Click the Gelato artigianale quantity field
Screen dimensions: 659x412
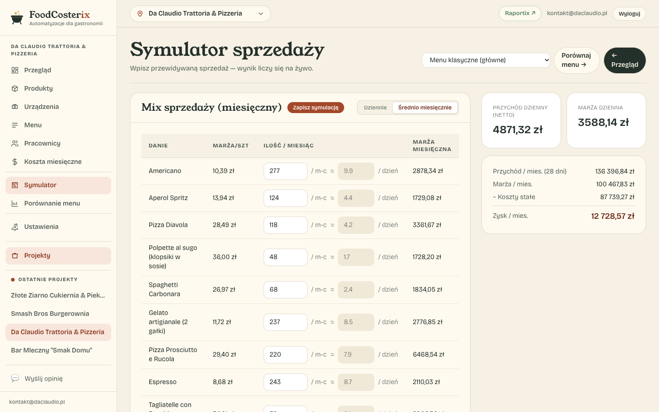(286, 322)
